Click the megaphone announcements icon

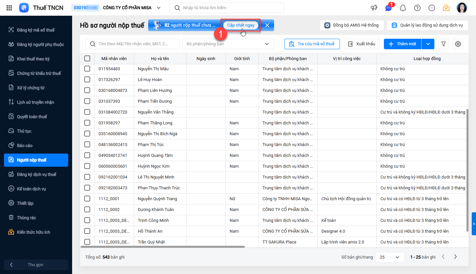click(374, 8)
